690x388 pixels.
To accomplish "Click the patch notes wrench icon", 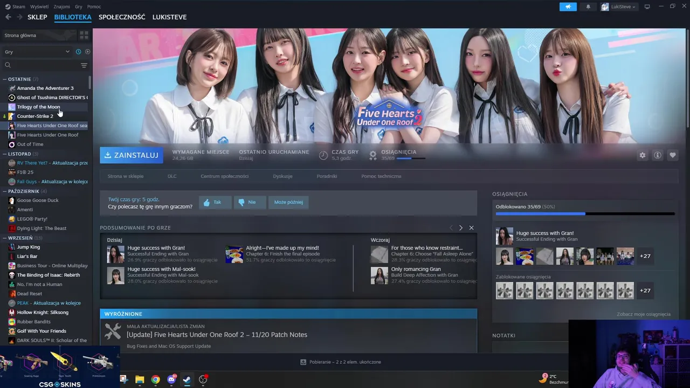I will [112, 331].
